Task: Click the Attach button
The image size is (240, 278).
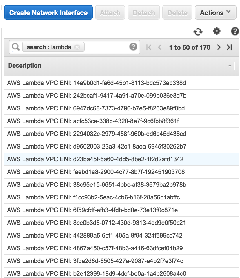Action: (x=110, y=13)
